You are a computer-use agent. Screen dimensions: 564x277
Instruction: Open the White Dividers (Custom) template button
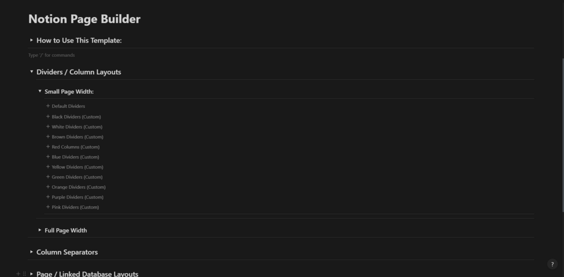77,127
